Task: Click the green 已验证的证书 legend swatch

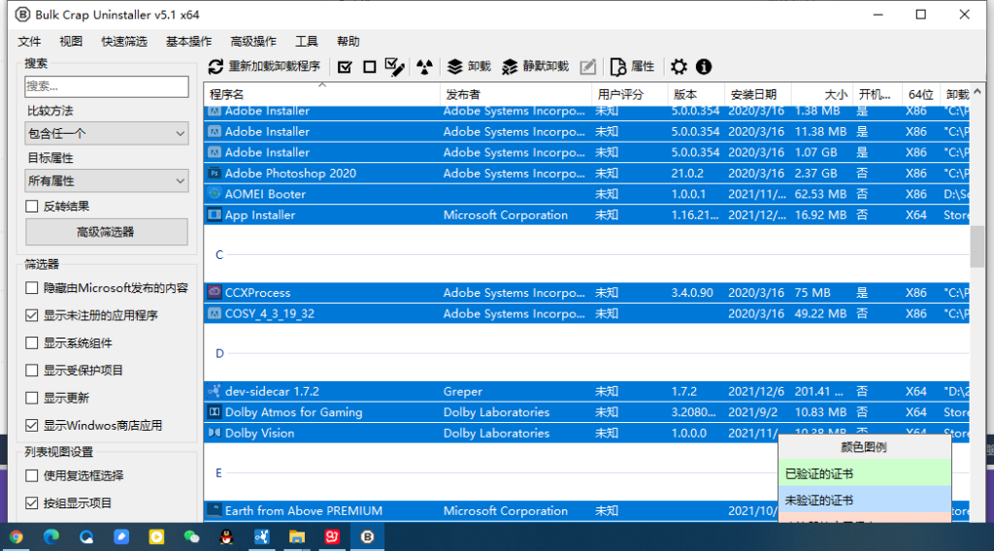Action: point(865,473)
